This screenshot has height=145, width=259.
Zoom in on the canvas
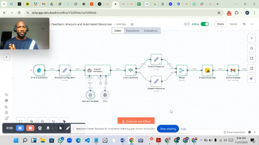point(32,121)
